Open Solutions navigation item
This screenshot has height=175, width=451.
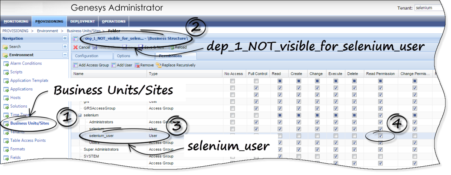click(x=18, y=106)
